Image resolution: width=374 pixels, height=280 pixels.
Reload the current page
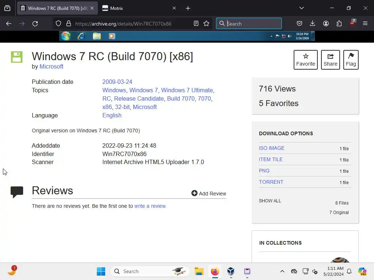tap(35, 24)
